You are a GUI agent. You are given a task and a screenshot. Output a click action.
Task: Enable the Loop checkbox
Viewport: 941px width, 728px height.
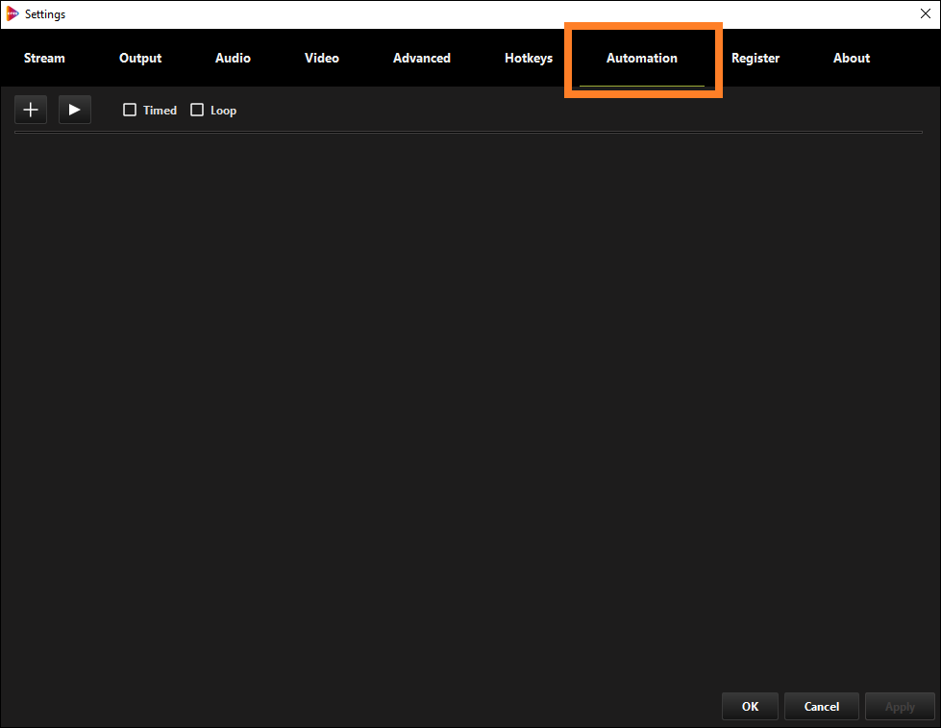pyautogui.click(x=196, y=110)
